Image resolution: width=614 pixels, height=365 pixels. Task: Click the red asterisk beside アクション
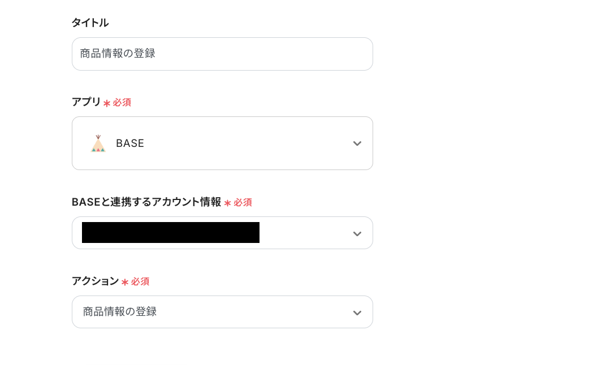tap(125, 282)
